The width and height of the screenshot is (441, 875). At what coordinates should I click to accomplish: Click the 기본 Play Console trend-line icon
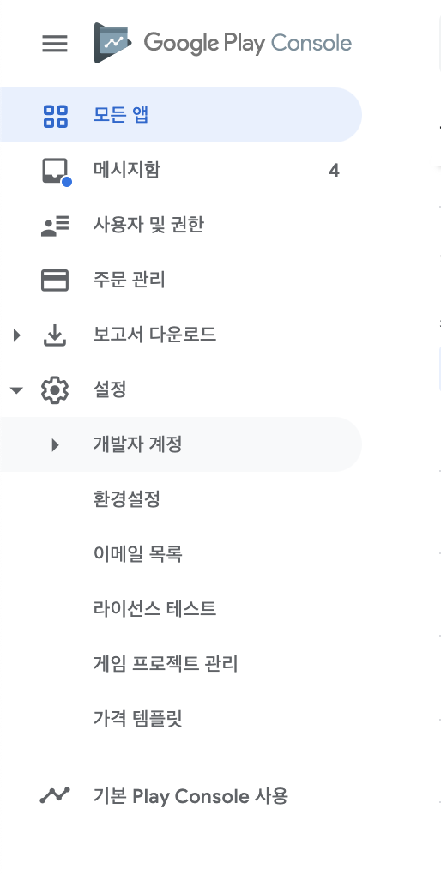tap(55, 795)
